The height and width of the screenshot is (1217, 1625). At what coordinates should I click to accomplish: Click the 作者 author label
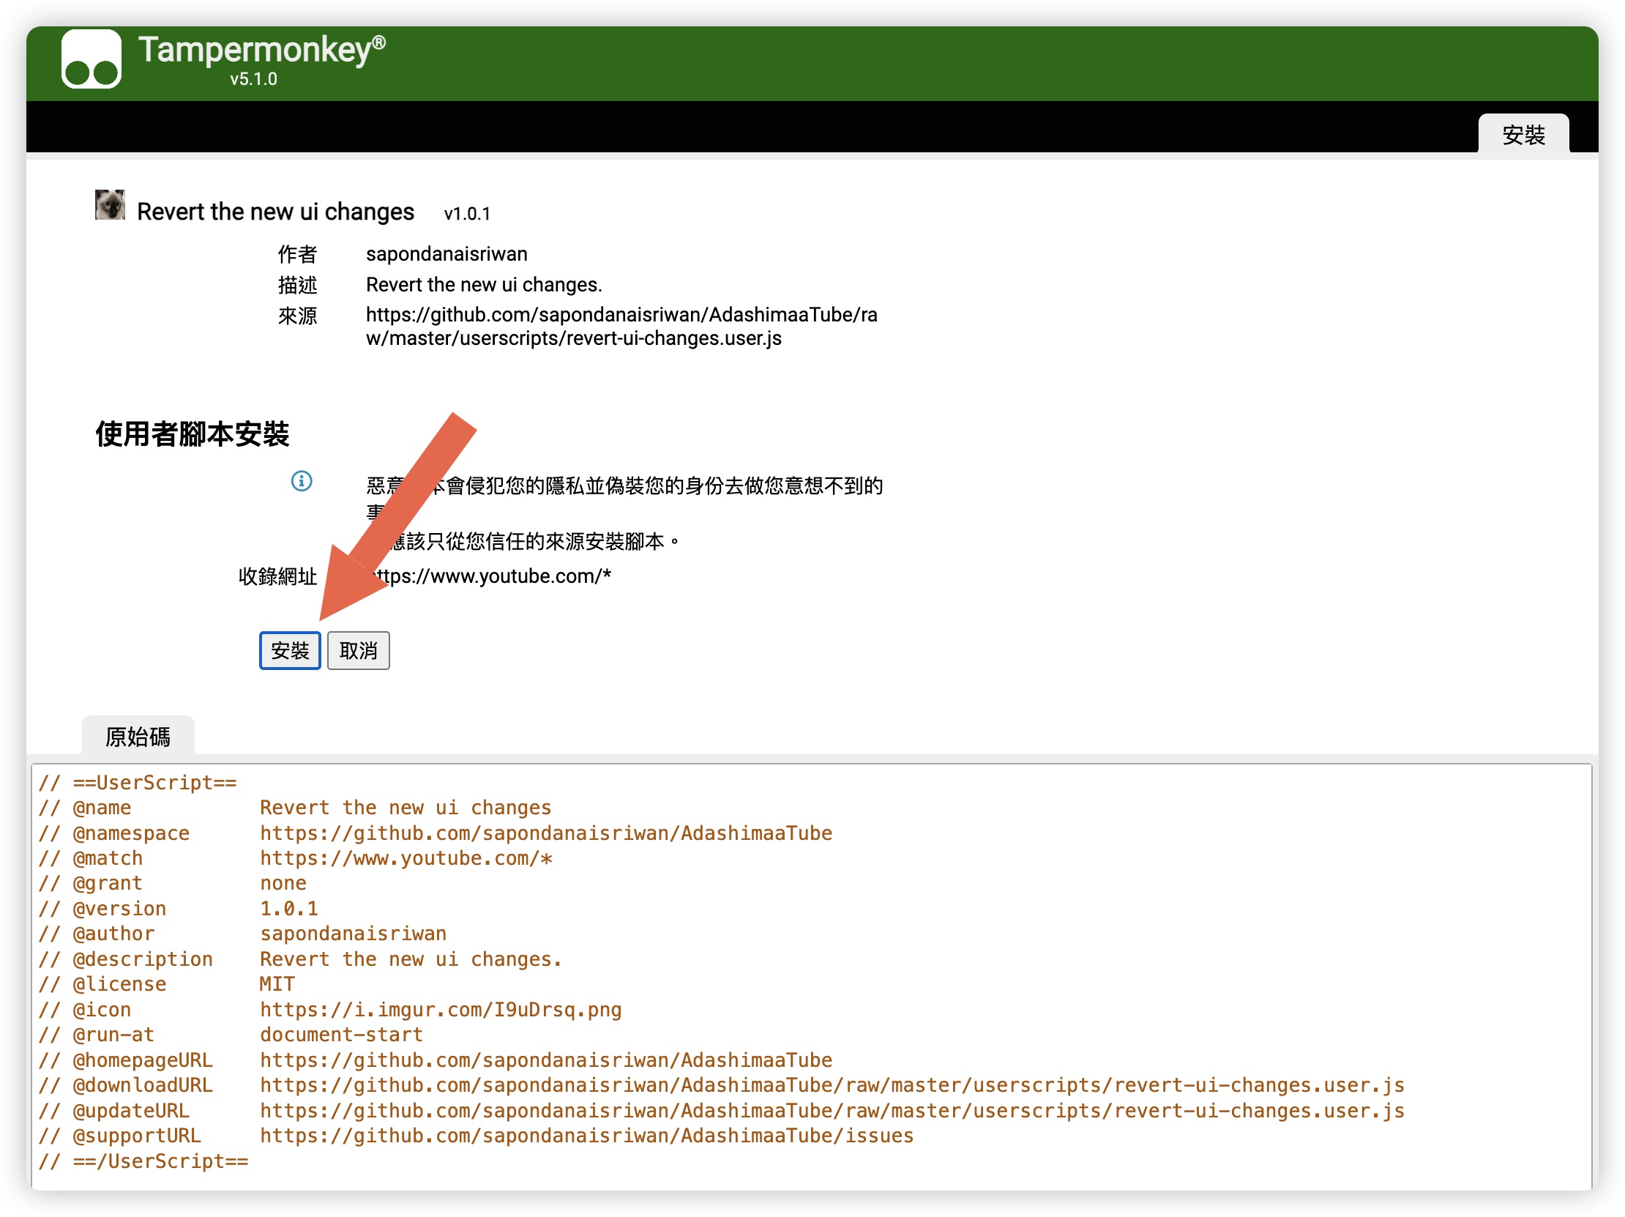[297, 254]
